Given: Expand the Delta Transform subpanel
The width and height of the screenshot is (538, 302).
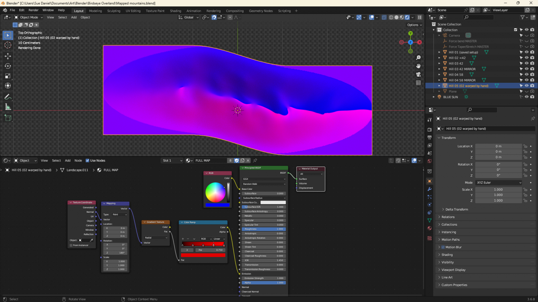Looking at the screenshot, I should point(456,210).
